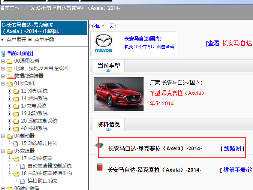Screen dimensions: 253x190
Task: Collapse the 05变速器 tree node
Action: coord(3,151)
